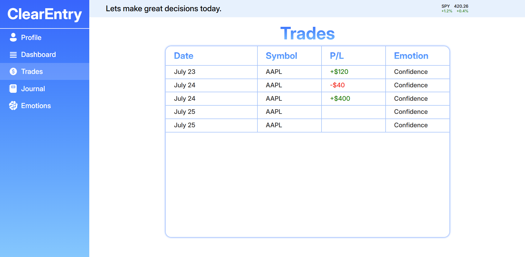Screen dimensions: 525x257
Task: Click the Journal notebook icon
Action: point(13,89)
